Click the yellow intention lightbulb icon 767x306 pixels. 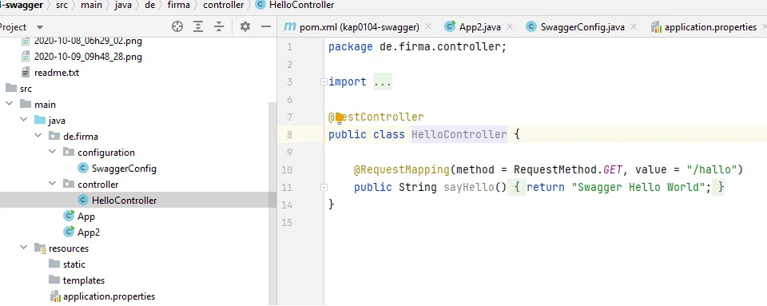[x=340, y=117]
